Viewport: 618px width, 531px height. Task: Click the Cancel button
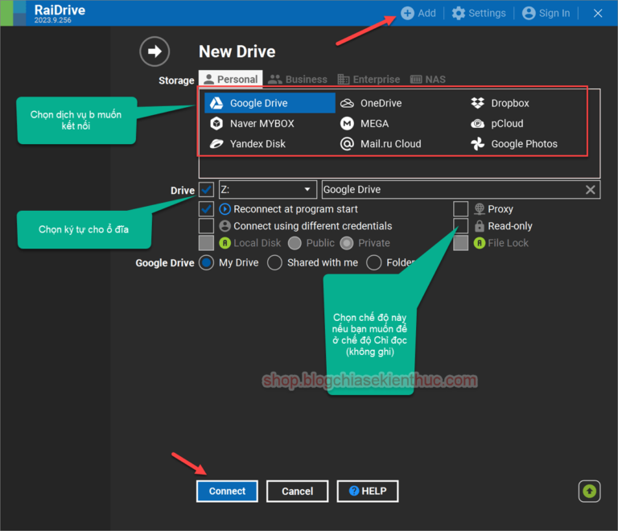tap(297, 491)
